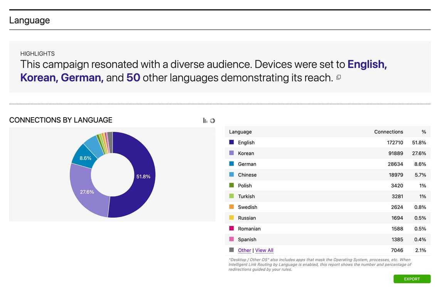Image resolution: width=440 pixels, height=296 pixels.
Task: Click the EXPORT button
Action: pos(412,279)
